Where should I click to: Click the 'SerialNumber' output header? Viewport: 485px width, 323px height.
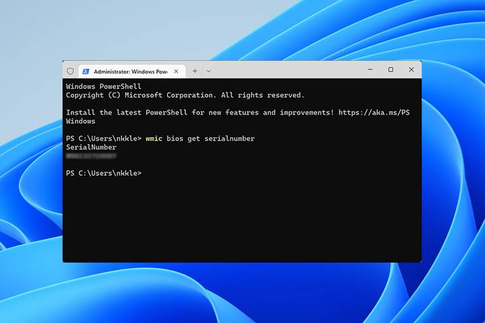pos(91,147)
